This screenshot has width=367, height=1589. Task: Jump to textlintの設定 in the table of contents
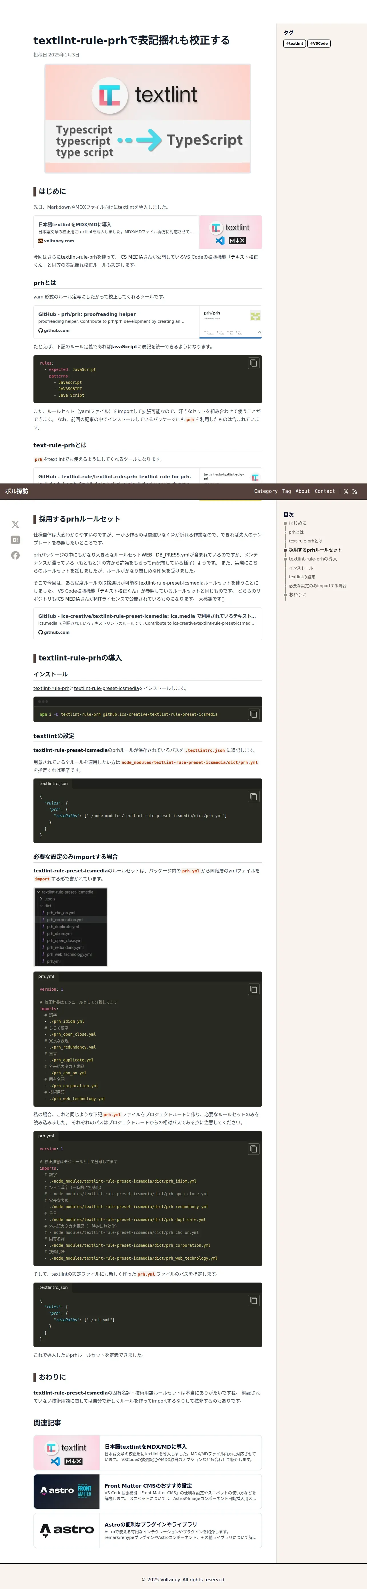point(302,577)
